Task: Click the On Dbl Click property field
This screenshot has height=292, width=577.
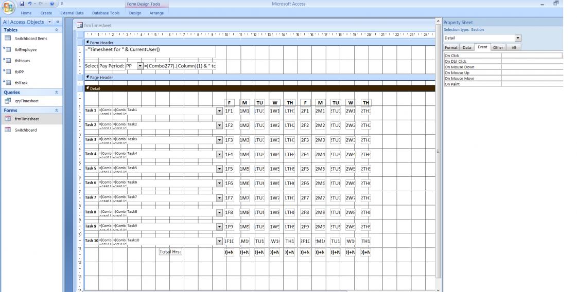Action: [532, 61]
